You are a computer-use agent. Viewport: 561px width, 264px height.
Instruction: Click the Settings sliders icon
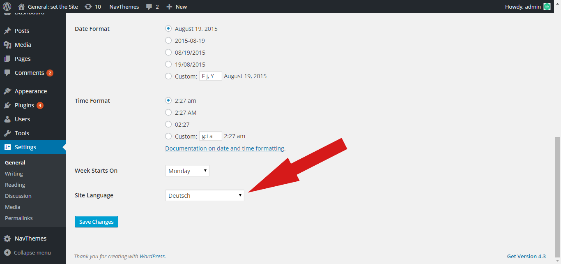(7, 147)
